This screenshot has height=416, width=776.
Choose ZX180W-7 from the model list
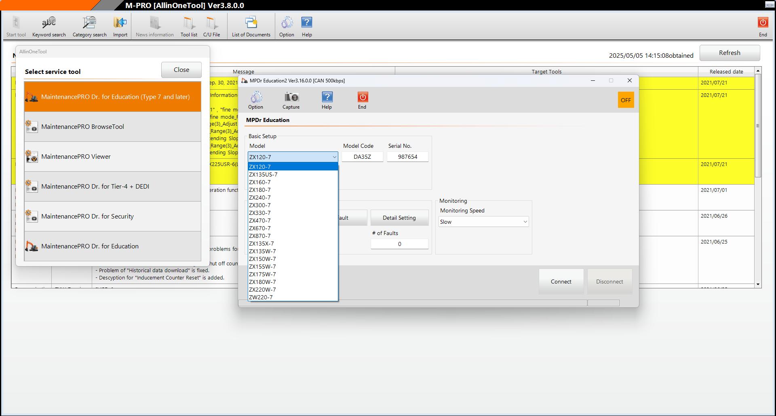tap(293, 282)
